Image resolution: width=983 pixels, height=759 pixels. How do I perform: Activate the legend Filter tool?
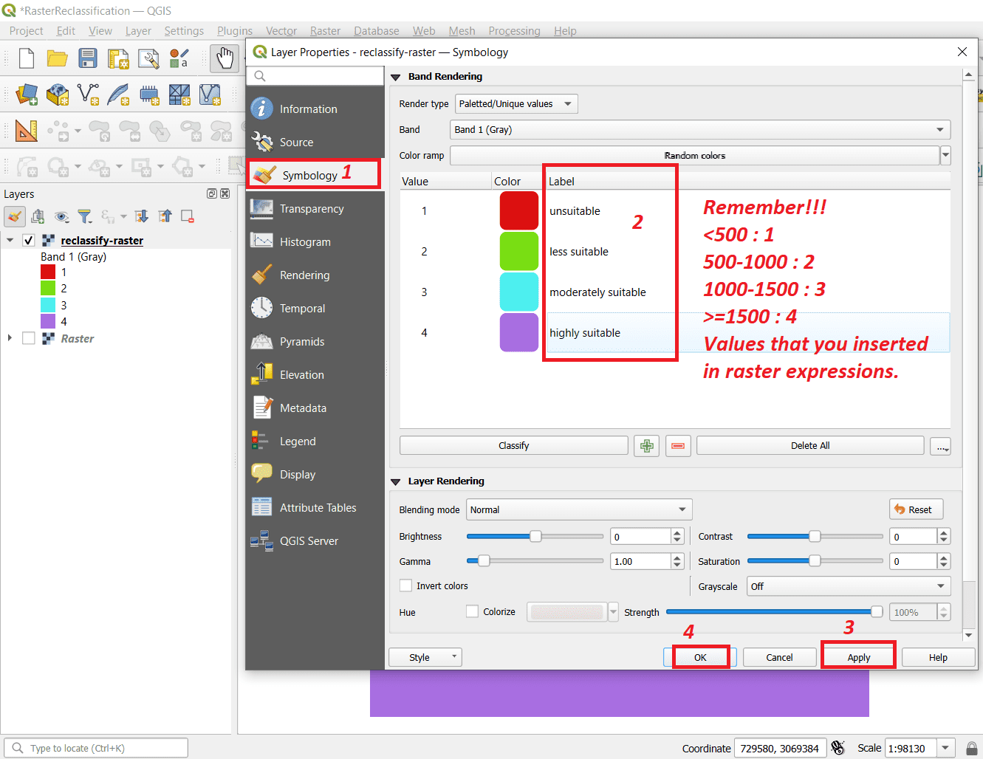click(86, 214)
